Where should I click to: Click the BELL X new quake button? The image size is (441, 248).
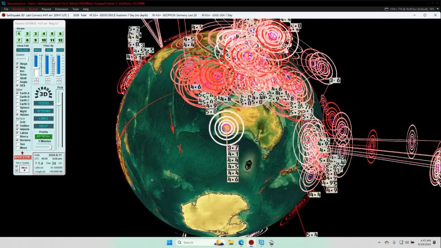coord(24,169)
